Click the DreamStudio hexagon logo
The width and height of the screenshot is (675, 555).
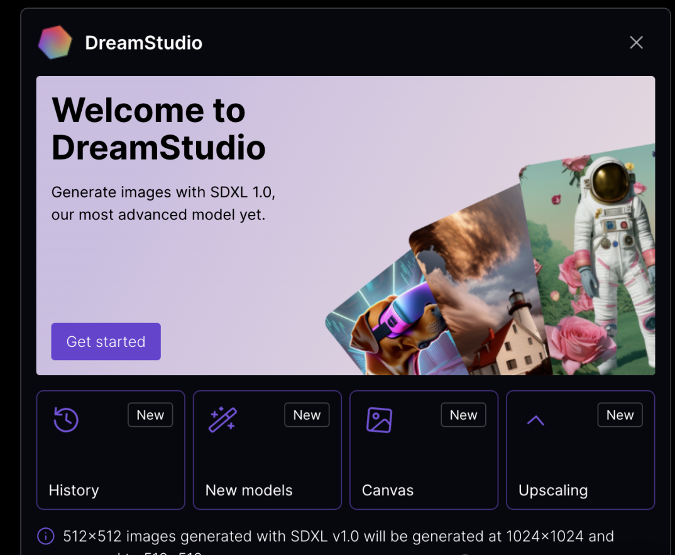(55, 42)
